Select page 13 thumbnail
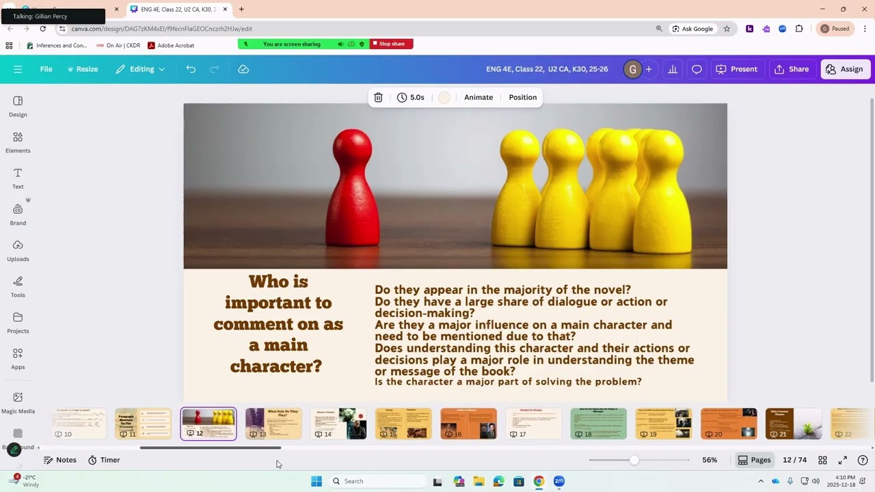 [273, 424]
